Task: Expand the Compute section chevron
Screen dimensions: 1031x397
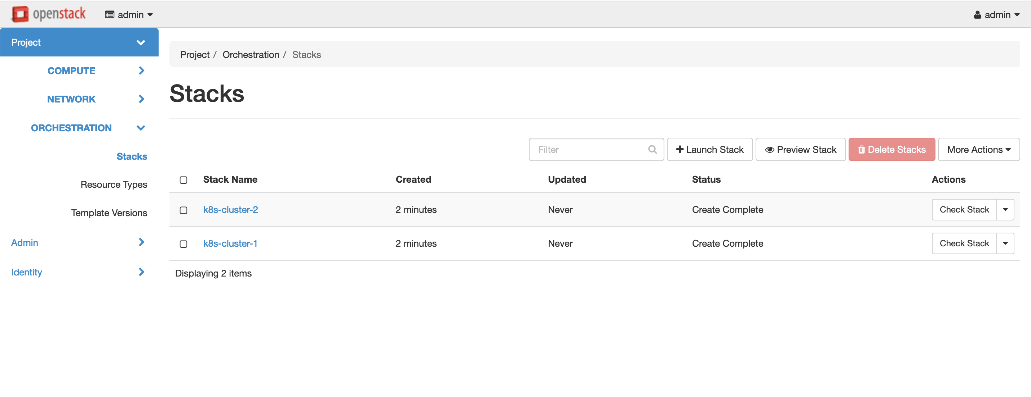Action: pos(141,71)
